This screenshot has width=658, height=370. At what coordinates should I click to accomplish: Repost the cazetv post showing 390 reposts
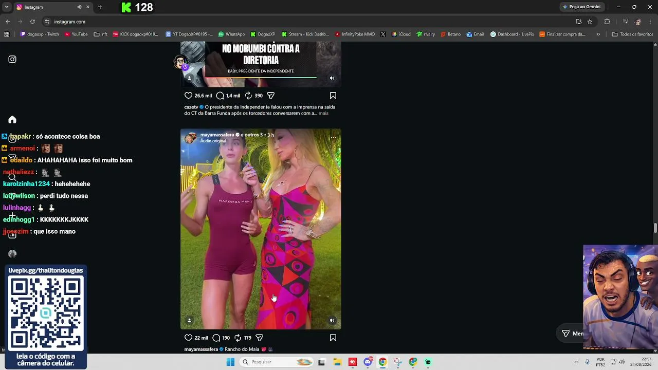click(248, 96)
